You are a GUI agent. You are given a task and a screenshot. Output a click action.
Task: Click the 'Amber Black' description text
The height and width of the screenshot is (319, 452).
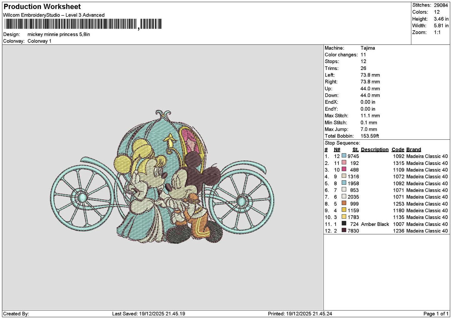click(375, 224)
